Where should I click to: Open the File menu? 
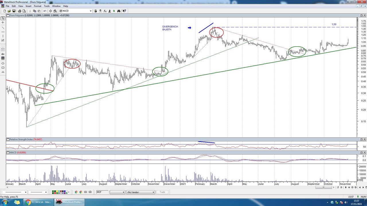(x=7, y=6)
